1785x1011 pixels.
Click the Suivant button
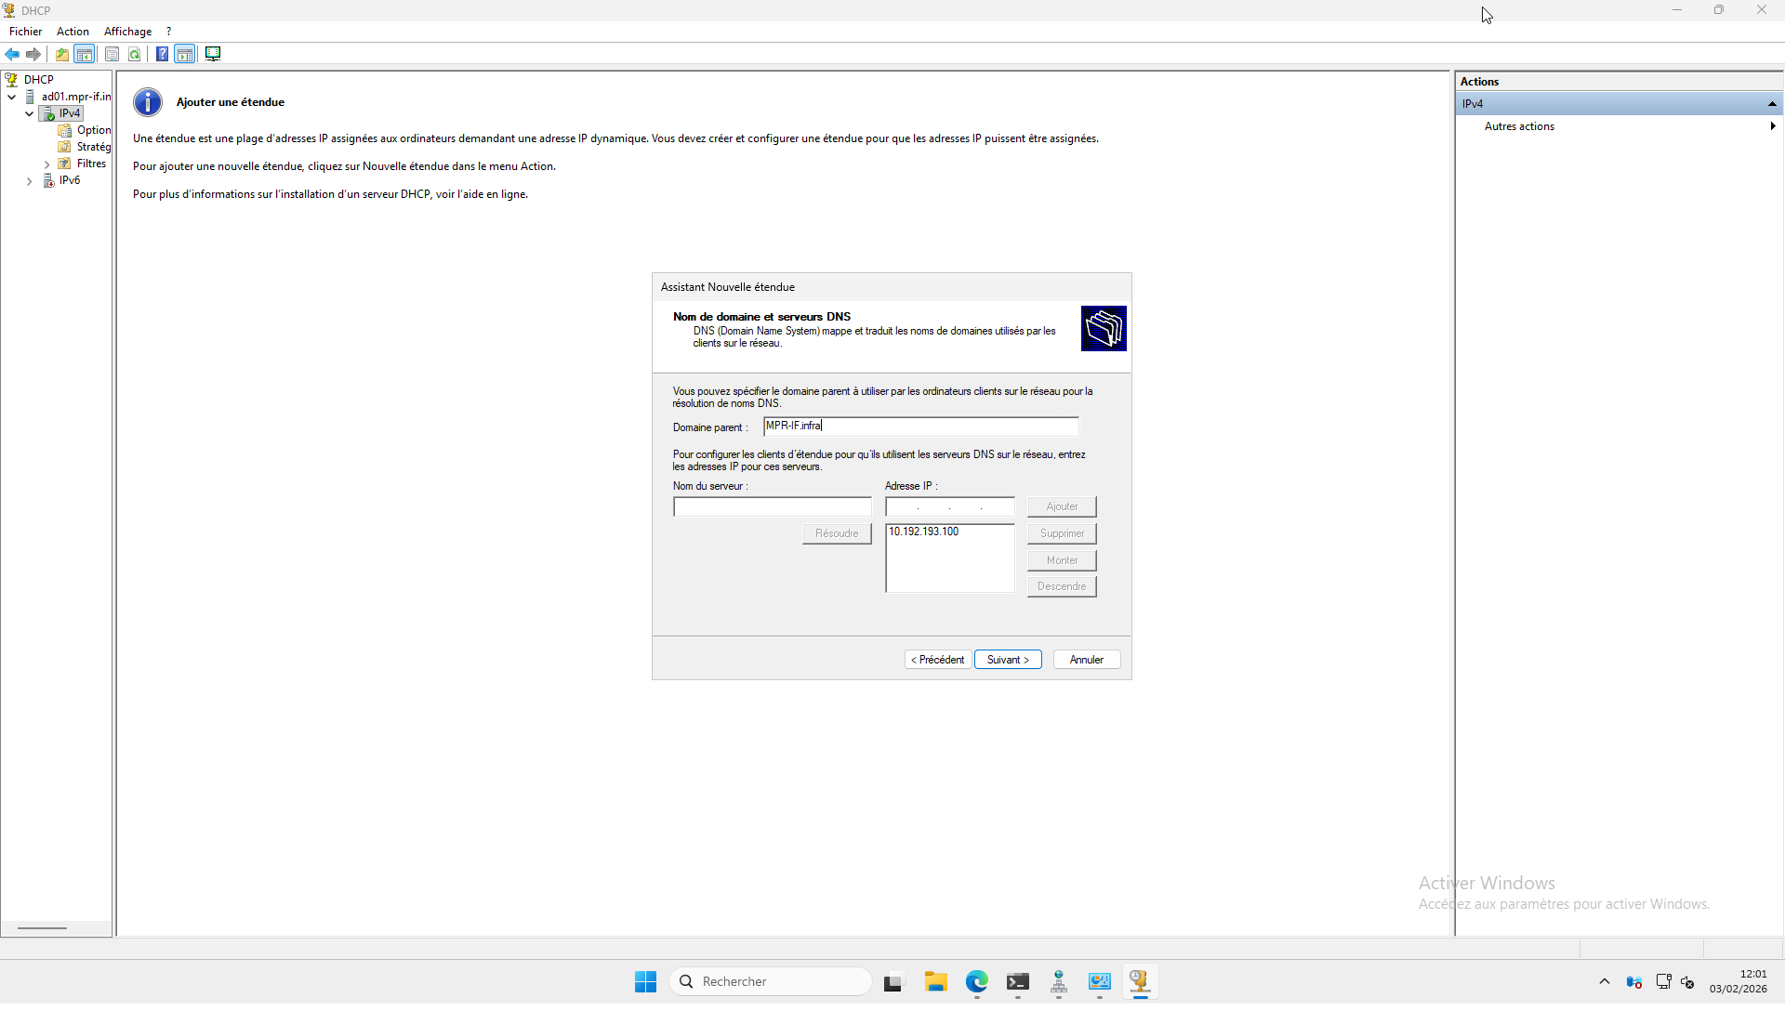[1008, 660]
